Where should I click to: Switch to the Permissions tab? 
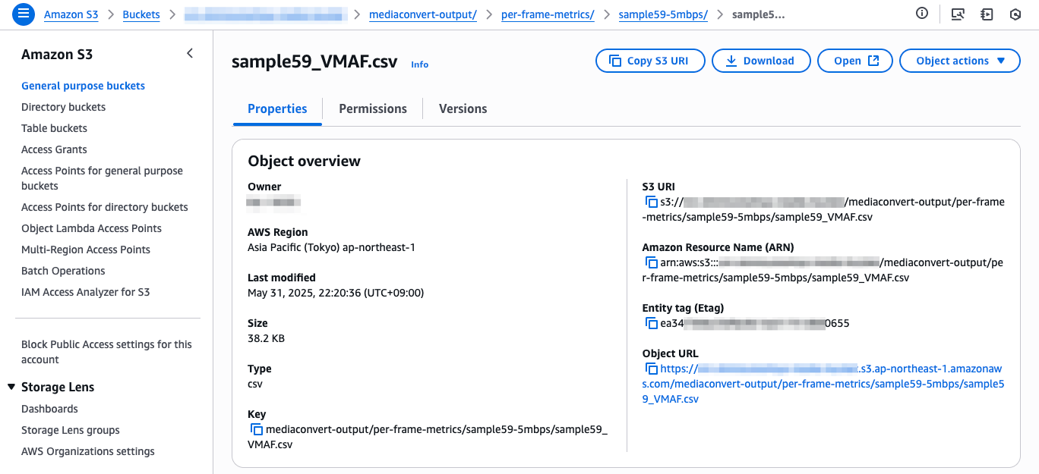pyautogui.click(x=373, y=108)
